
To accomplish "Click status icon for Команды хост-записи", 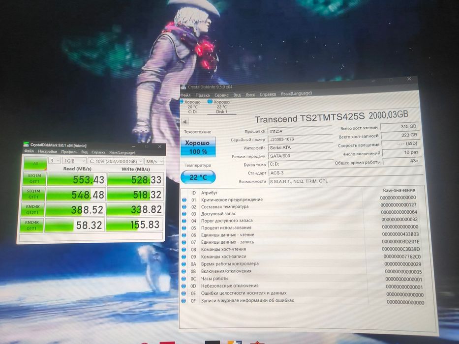I will pyautogui.click(x=184, y=257).
